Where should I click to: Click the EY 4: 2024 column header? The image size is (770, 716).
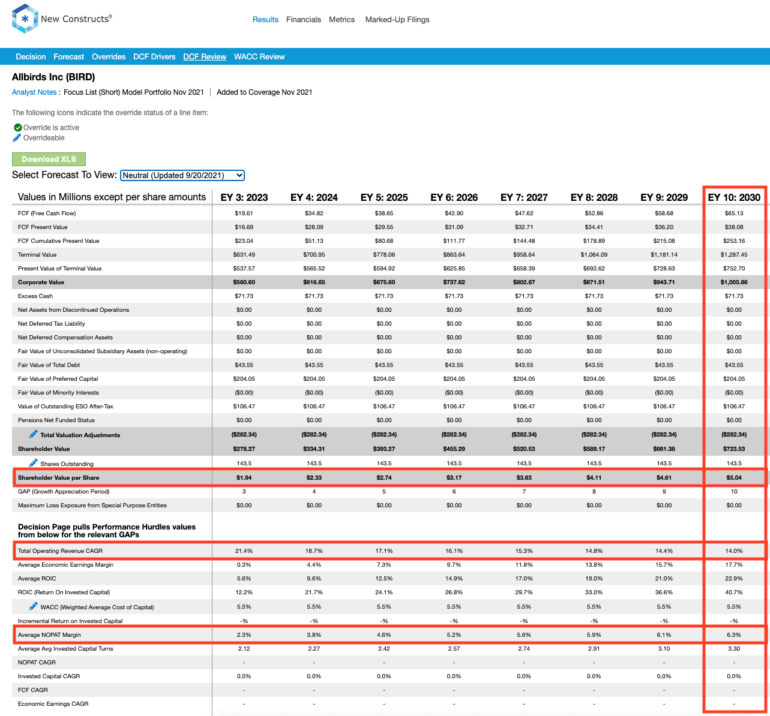(314, 197)
